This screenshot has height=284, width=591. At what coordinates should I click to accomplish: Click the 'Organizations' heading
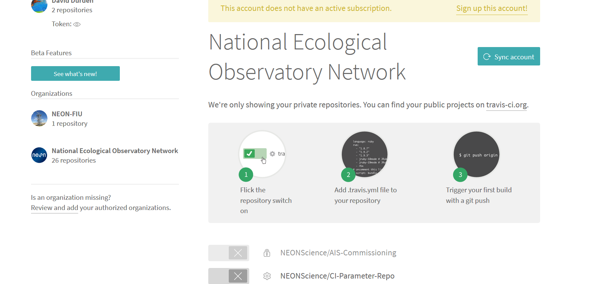click(x=52, y=93)
